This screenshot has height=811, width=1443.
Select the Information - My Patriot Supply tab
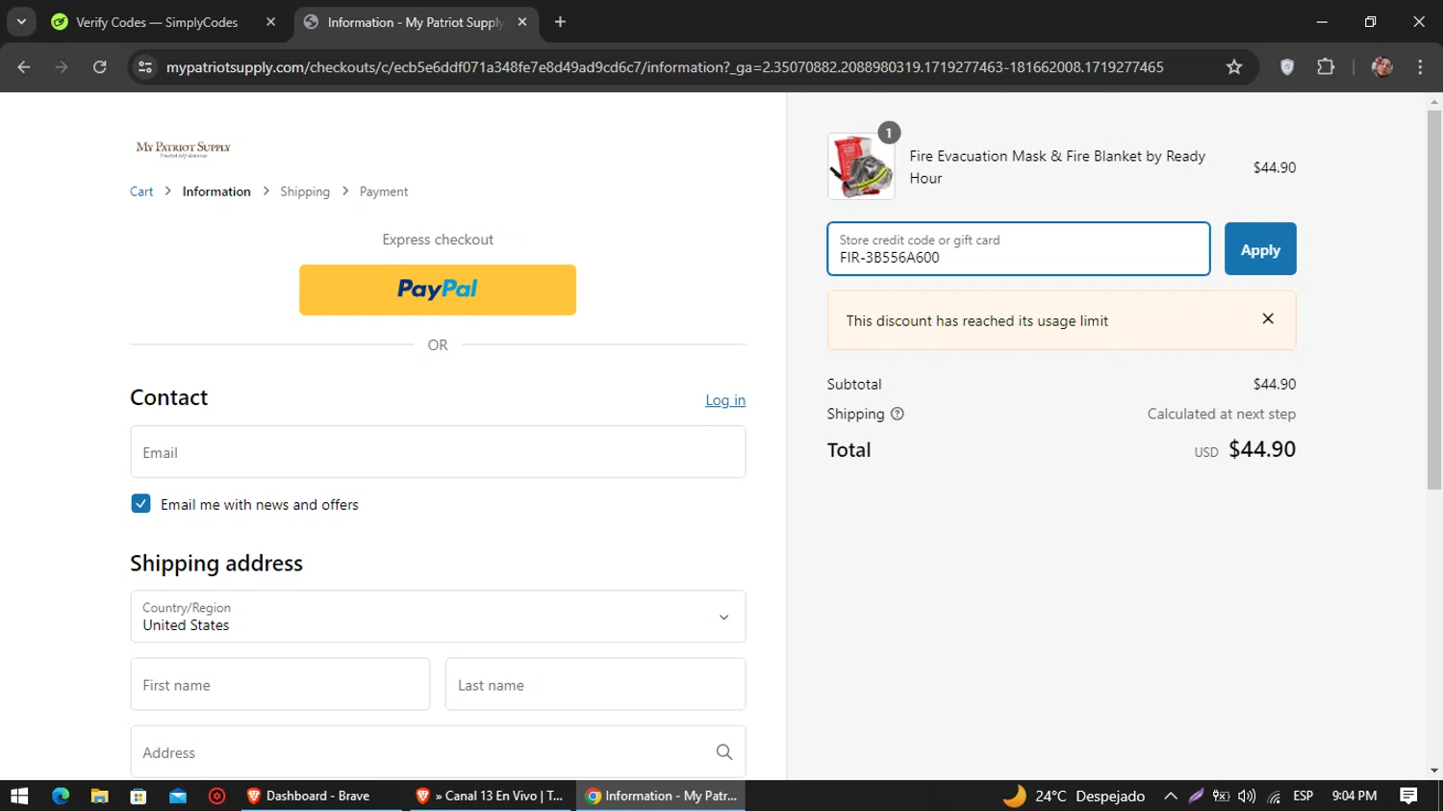point(417,22)
